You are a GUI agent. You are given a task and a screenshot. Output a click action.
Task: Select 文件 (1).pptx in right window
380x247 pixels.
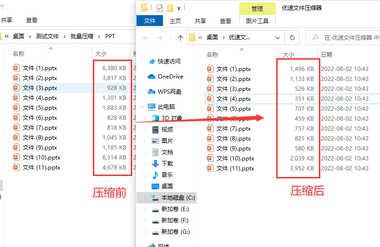pos(234,69)
